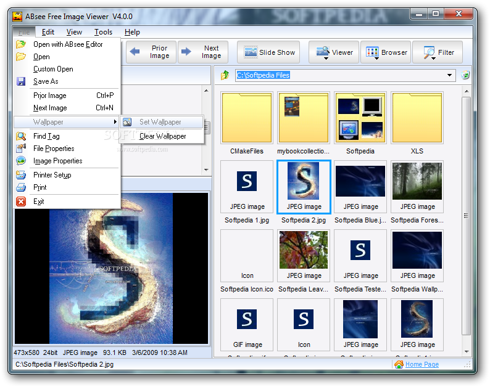The image size is (490, 387).
Task: Choose Set Wallpaper from submenu
Action: tap(162, 122)
